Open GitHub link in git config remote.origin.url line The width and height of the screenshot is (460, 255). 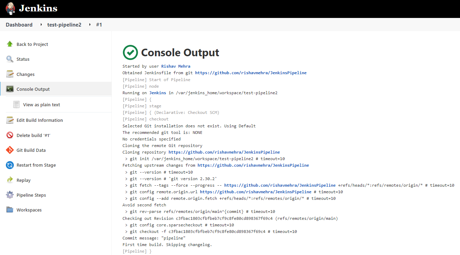[x=256, y=192]
